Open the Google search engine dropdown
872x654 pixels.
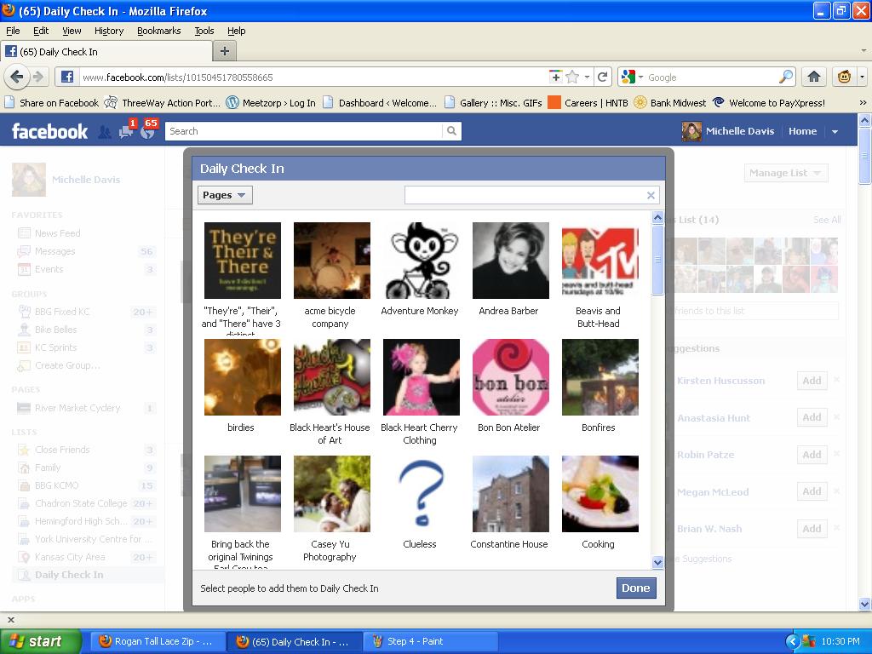coord(640,77)
